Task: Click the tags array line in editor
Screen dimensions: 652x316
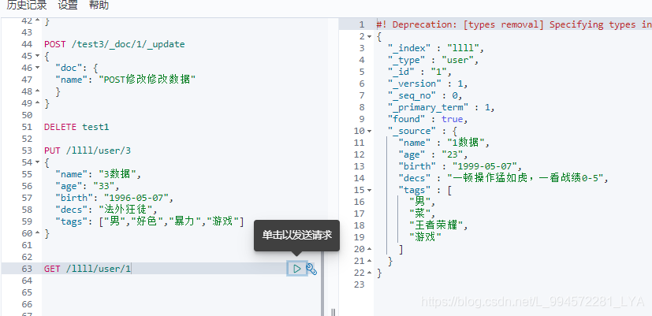Action: [150, 221]
